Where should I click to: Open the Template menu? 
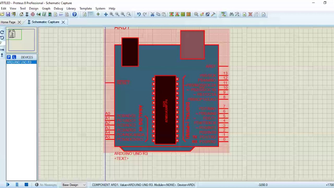tap(86, 8)
